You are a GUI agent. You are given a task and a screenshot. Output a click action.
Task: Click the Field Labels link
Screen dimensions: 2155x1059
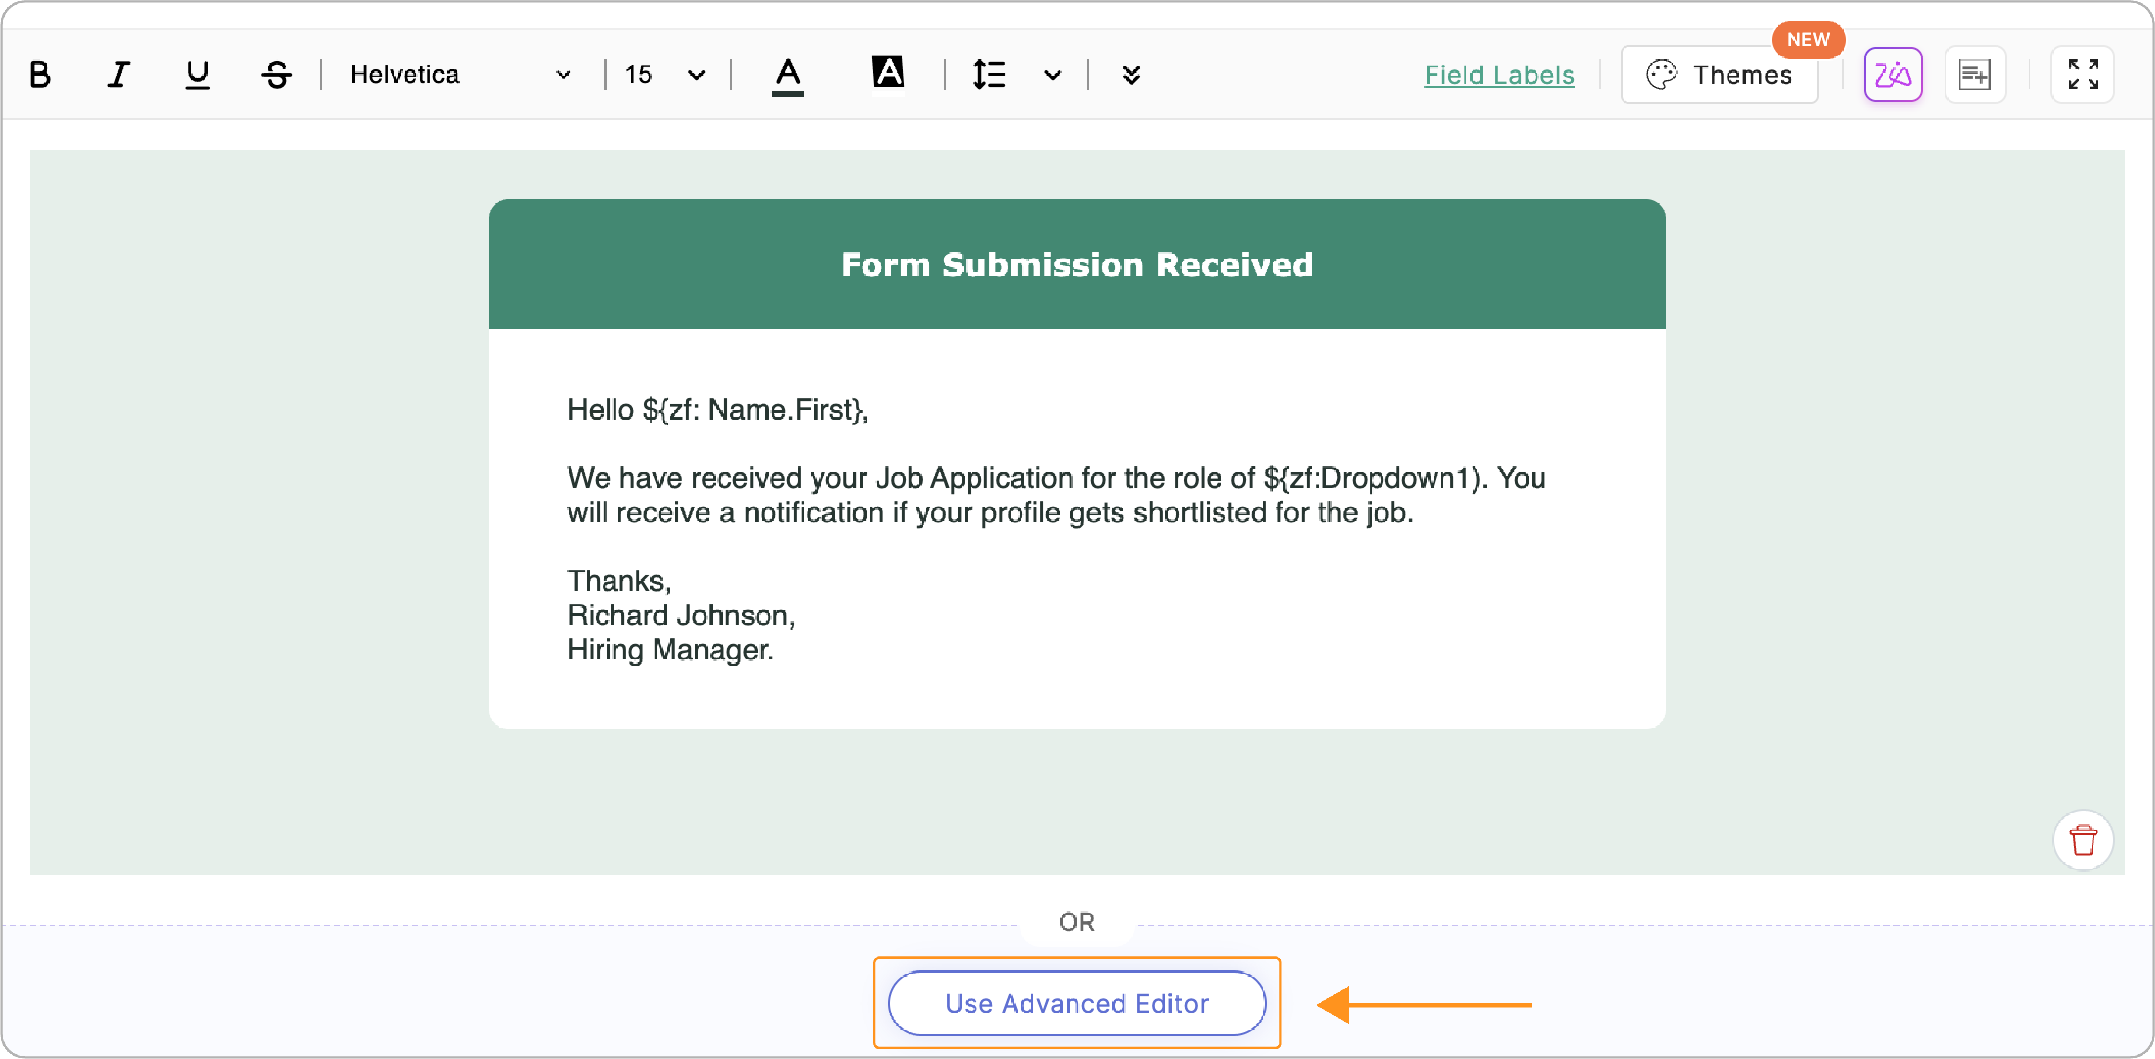(x=1499, y=76)
